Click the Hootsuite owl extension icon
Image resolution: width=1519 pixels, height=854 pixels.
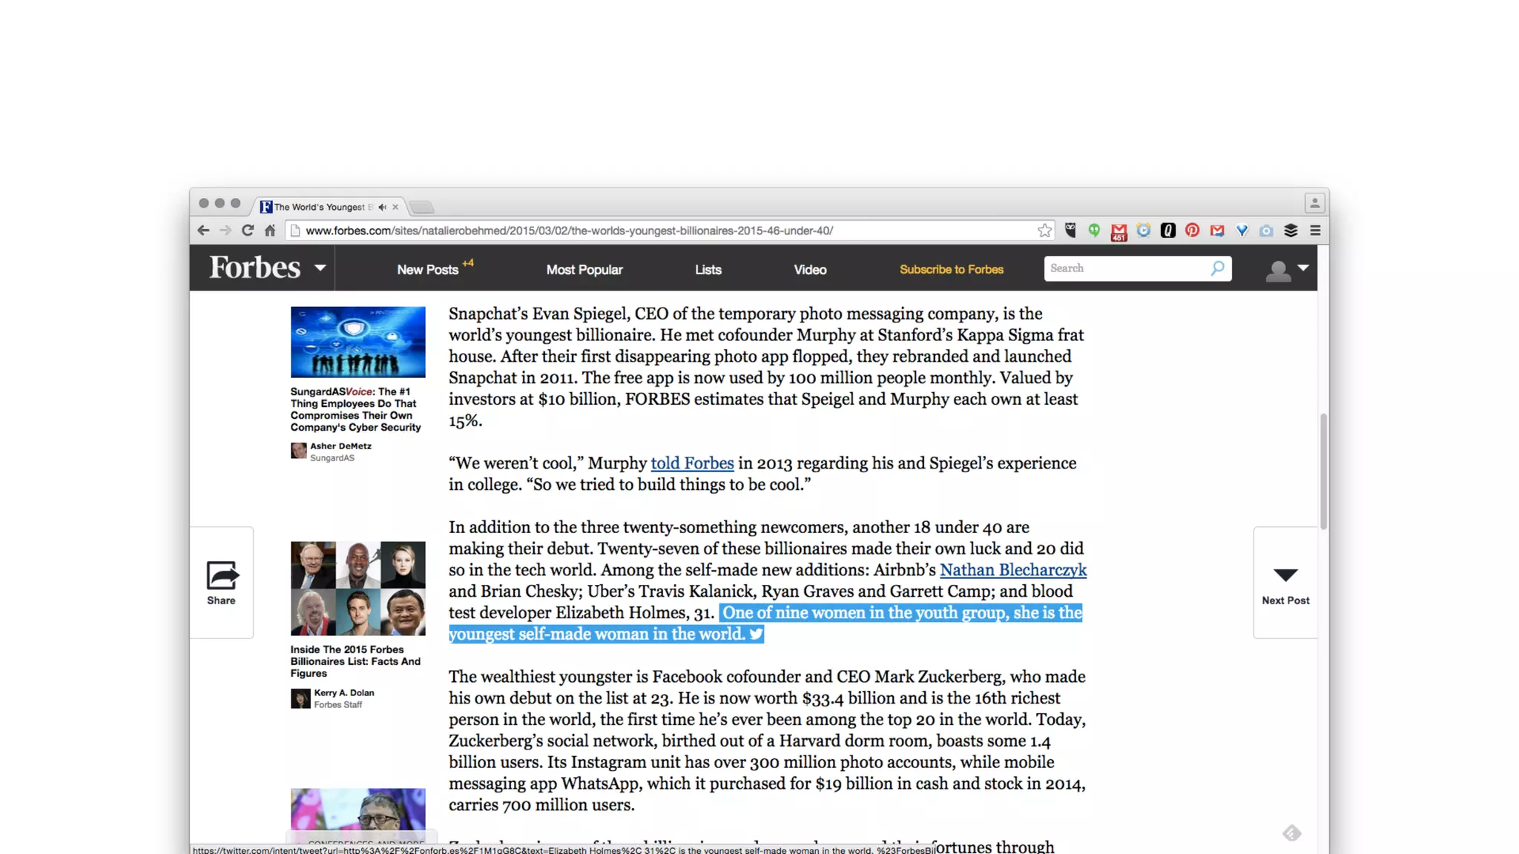pos(1070,231)
